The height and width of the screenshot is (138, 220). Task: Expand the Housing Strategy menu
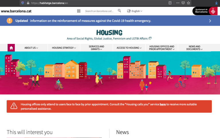point(64,48)
